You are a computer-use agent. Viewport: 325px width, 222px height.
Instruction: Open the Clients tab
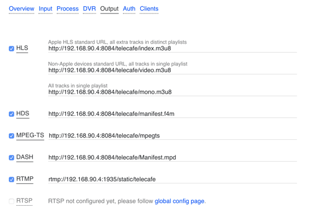tap(149, 9)
